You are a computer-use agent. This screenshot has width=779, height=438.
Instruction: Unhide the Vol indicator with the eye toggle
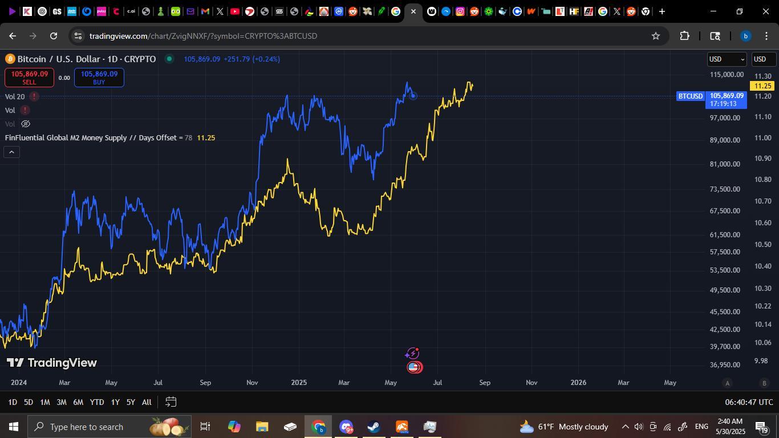pyautogui.click(x=25, y=124)
